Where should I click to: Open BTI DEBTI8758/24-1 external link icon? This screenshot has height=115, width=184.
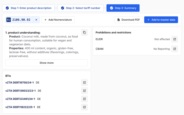[84, 82]
